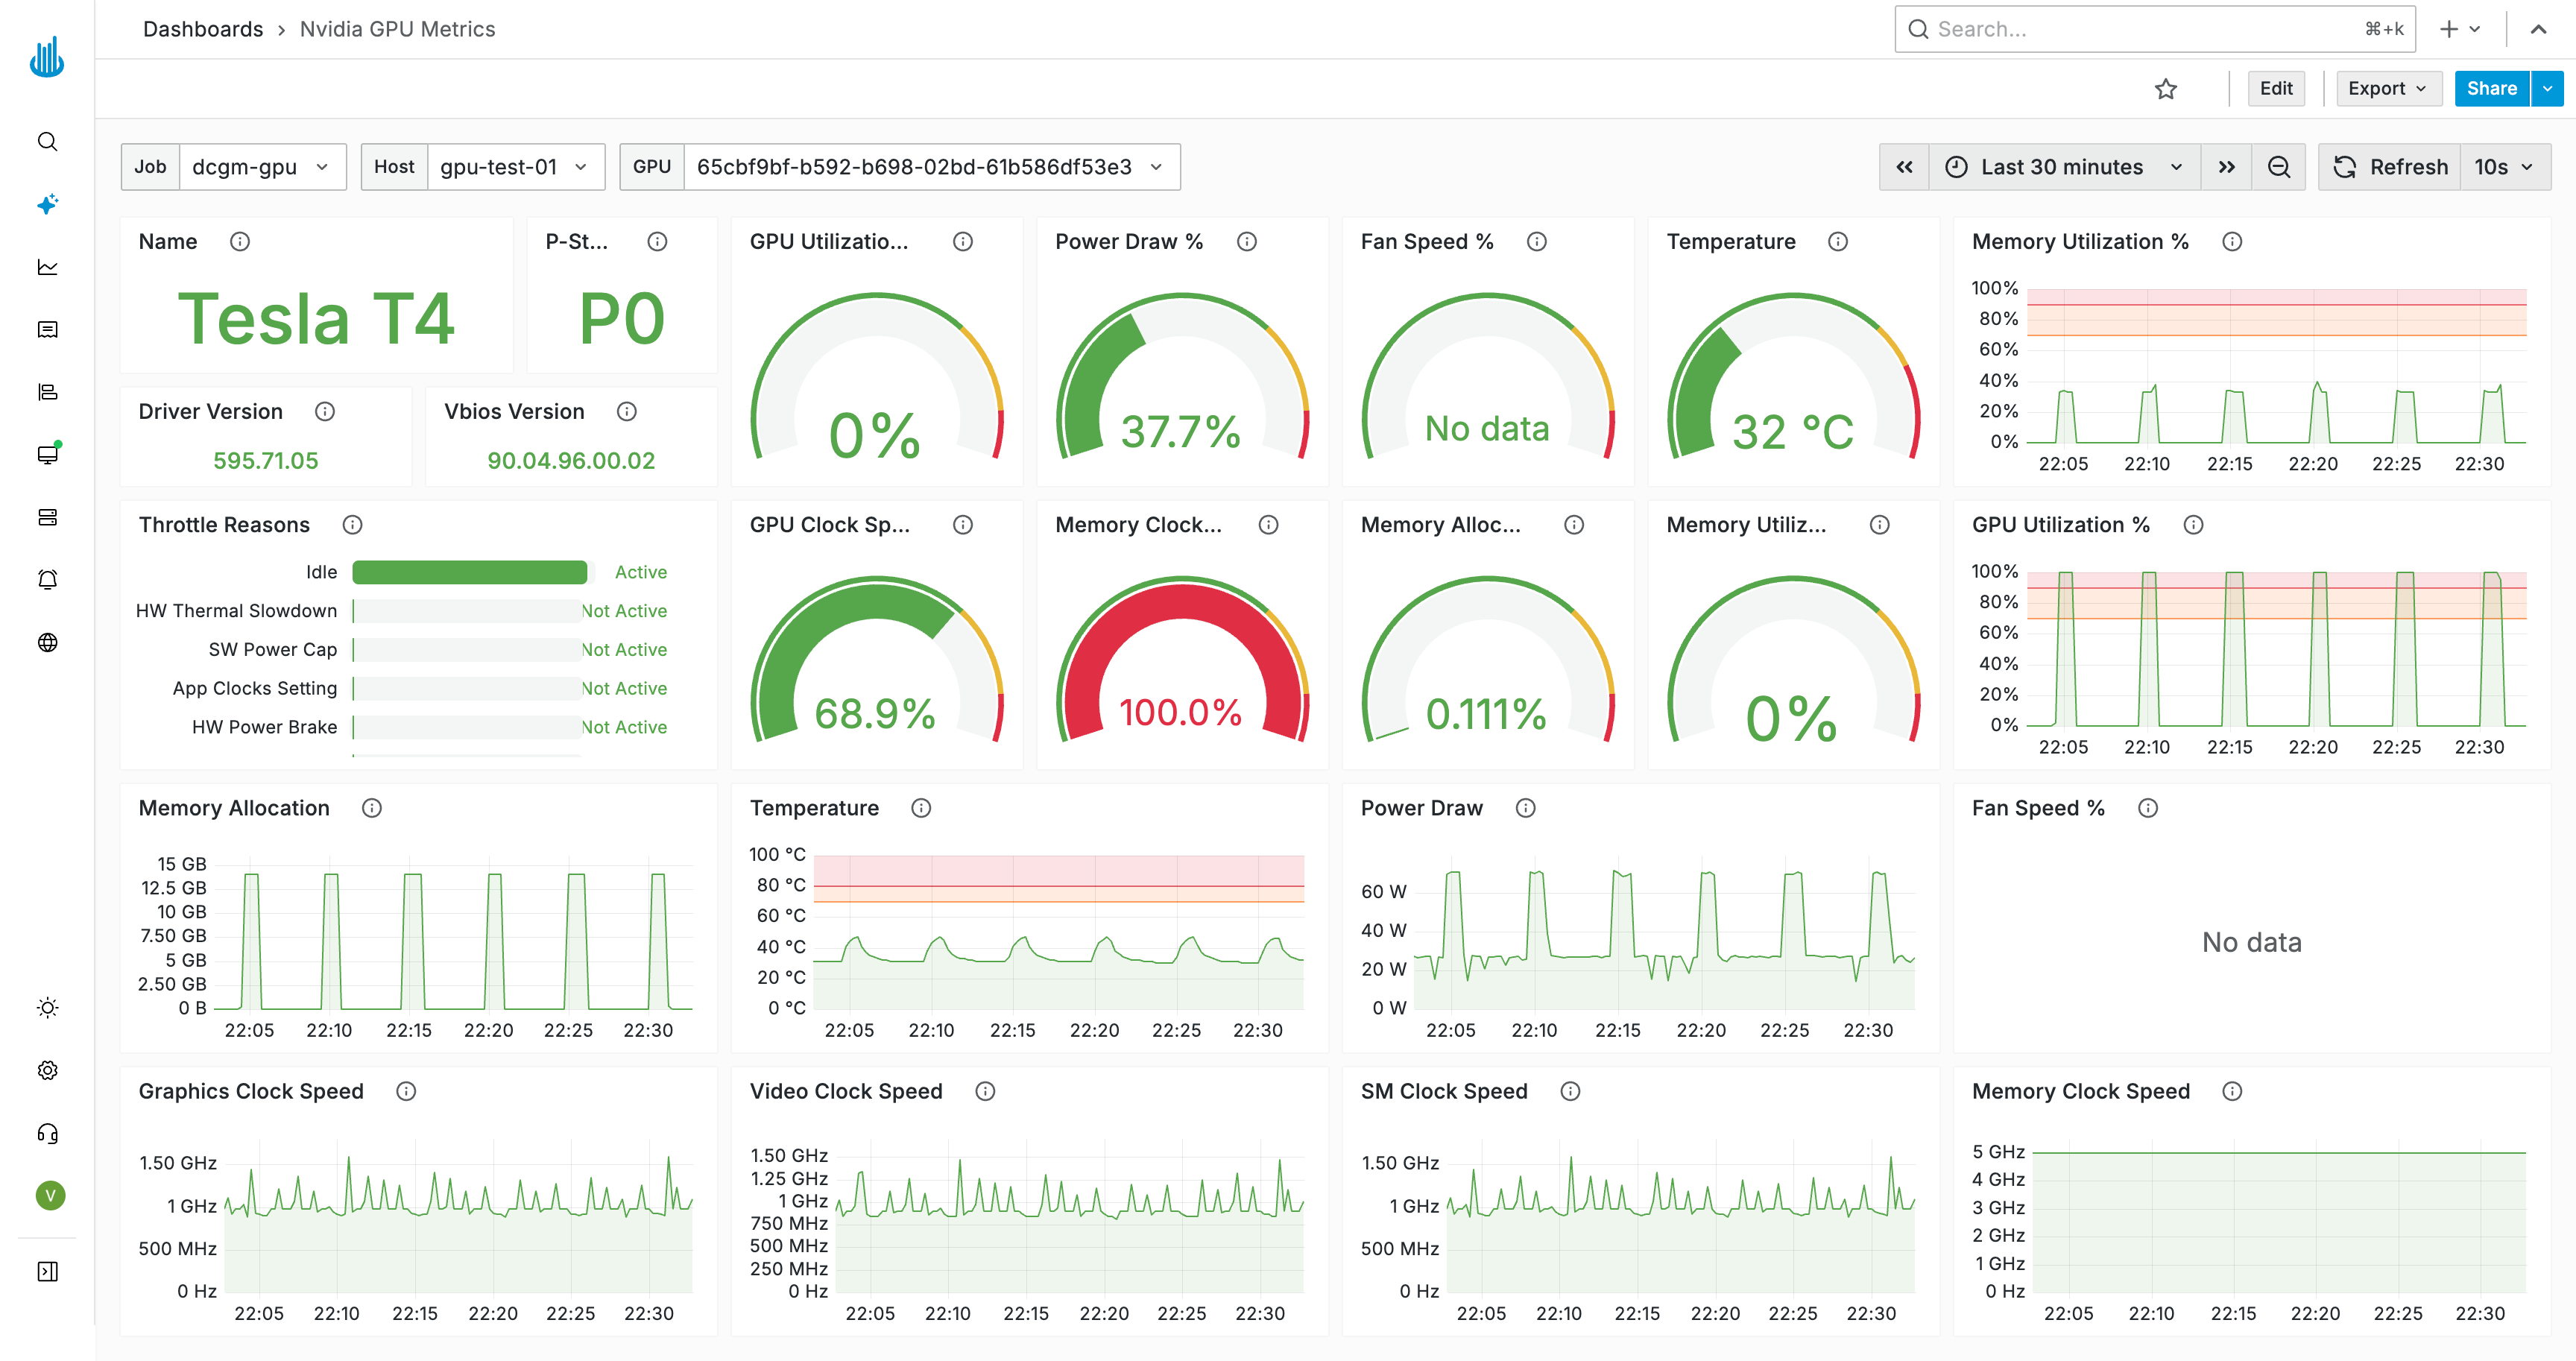Open the alerts bell icon in the sidebar
2576x1361 pixels.
(x=47, y=580)
